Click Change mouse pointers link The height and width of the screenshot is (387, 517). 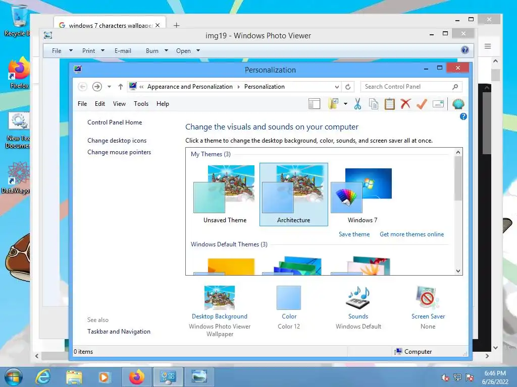119,152
